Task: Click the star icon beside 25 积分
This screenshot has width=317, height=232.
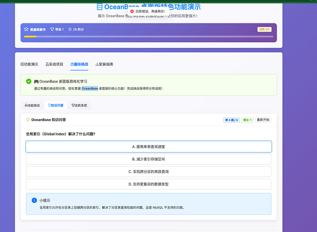Action: pos(70,29)
